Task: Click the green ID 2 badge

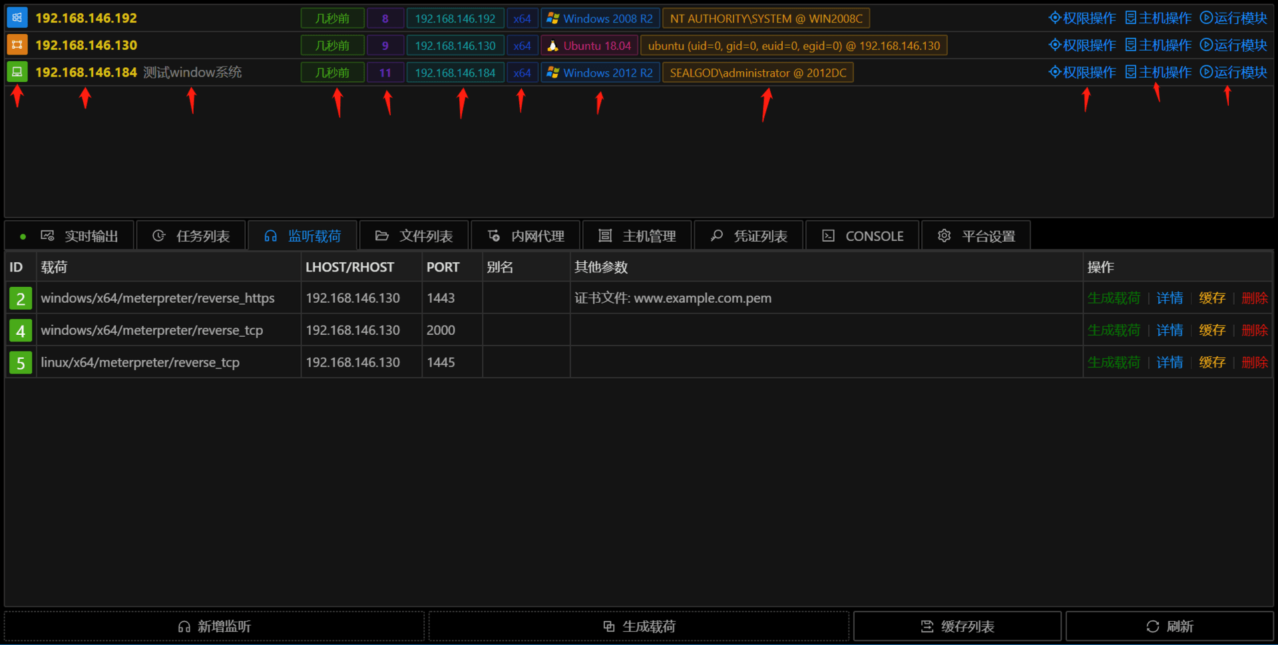Action: 21,298
